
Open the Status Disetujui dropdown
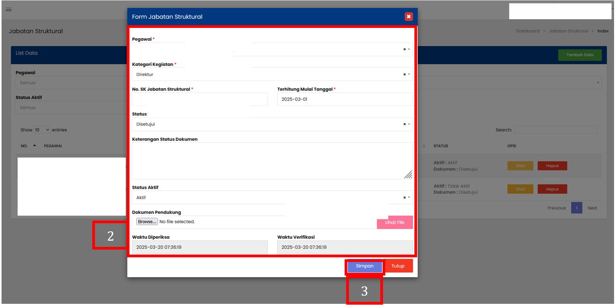coord(409,124)
